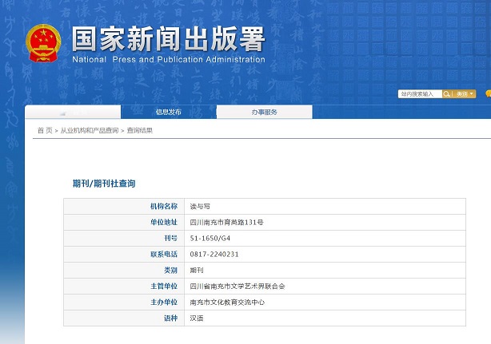The height and width of the screenshot is (344, 491).
Task: Click the phone number 0817-2240231
Action: point(214,255)
